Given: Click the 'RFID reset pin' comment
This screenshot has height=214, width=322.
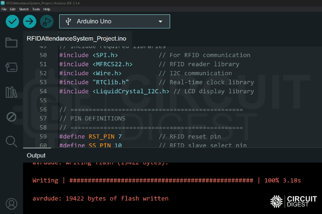Looking at the screenshot, I should pos(190,137).
